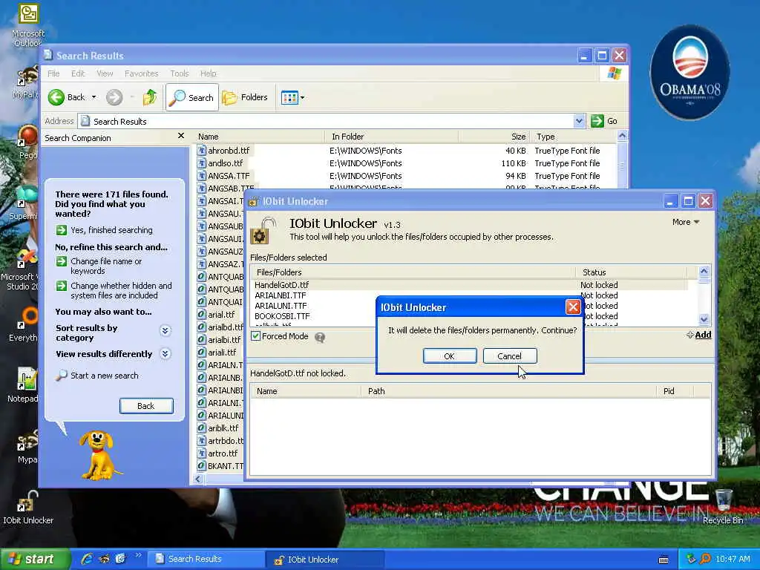The width and height of the screenshot is (760, 570).
Task: Open the Recycle Bin desktop icon
Action: (723, 507)
